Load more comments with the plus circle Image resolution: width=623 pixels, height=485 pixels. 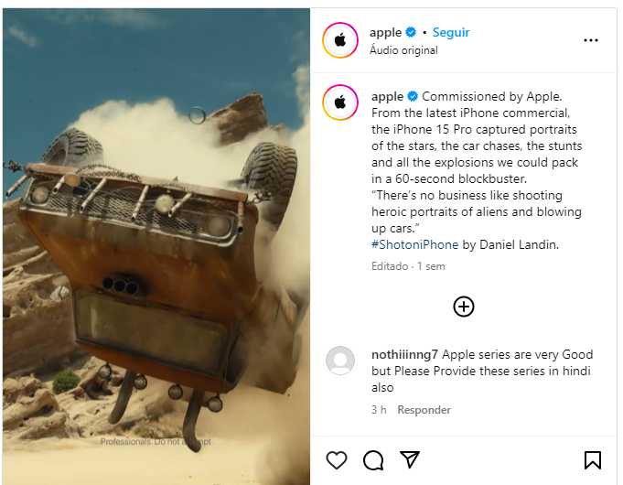click(x=464, y=307)
